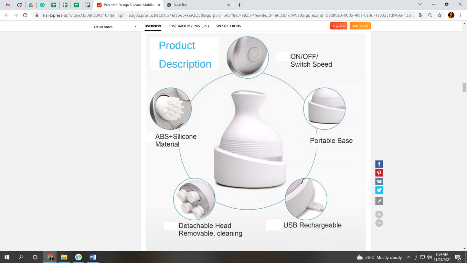Click the back-to-top arrow icon
The width and height of the screenshot is (467, 263).
point(379,223)
